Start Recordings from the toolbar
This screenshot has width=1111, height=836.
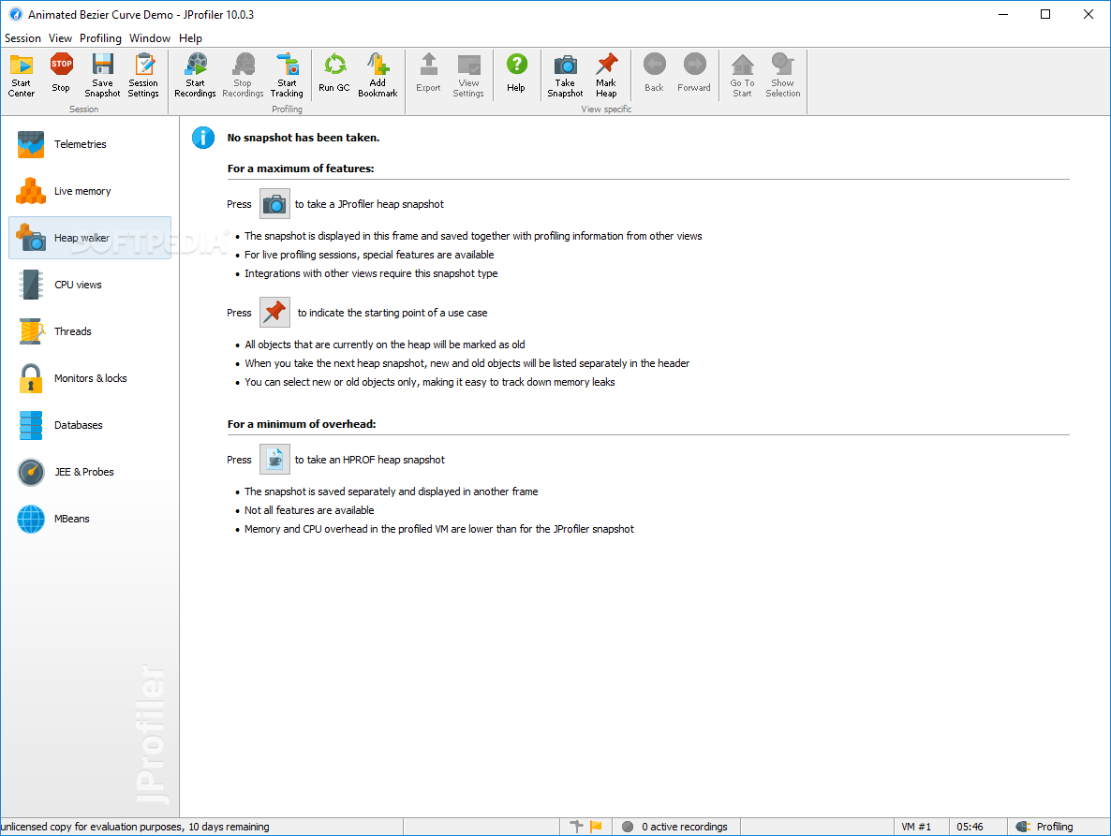195,76
